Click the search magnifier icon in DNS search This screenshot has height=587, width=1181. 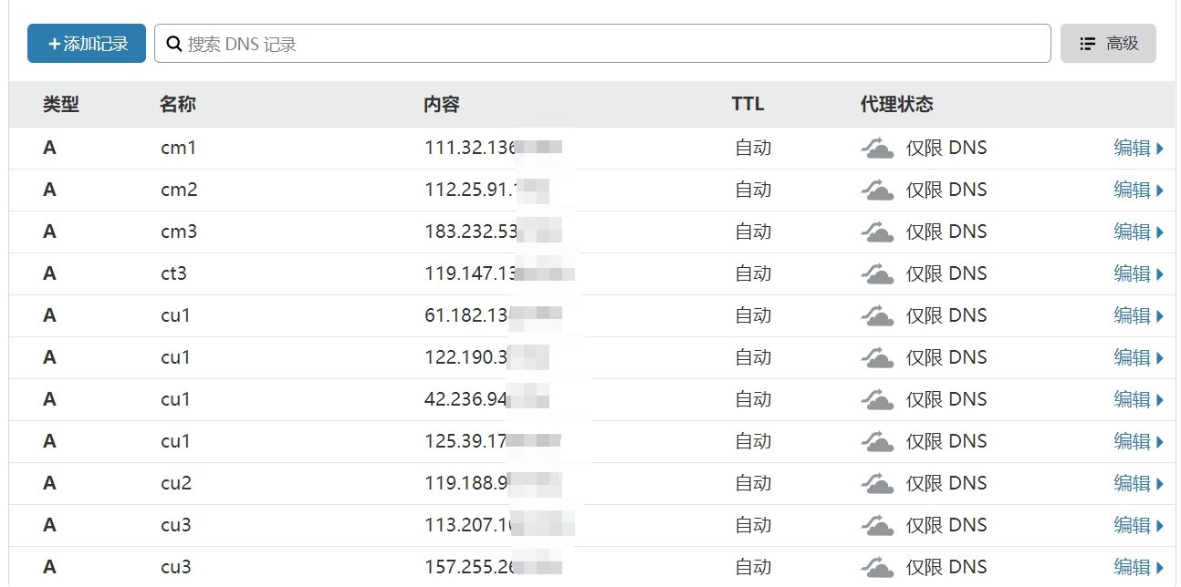[x=174, y=44]
